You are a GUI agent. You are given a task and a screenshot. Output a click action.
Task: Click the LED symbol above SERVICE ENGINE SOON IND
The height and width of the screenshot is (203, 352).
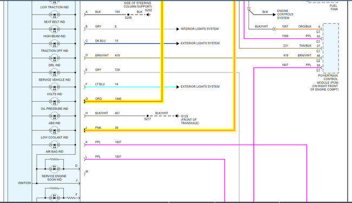pyautogui.click(x=54, y=169)
